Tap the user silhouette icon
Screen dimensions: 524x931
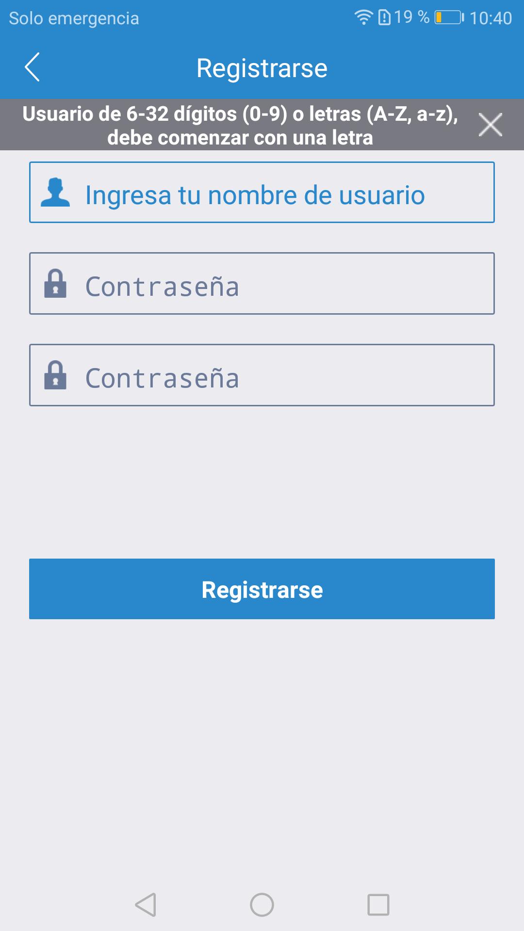55,193
